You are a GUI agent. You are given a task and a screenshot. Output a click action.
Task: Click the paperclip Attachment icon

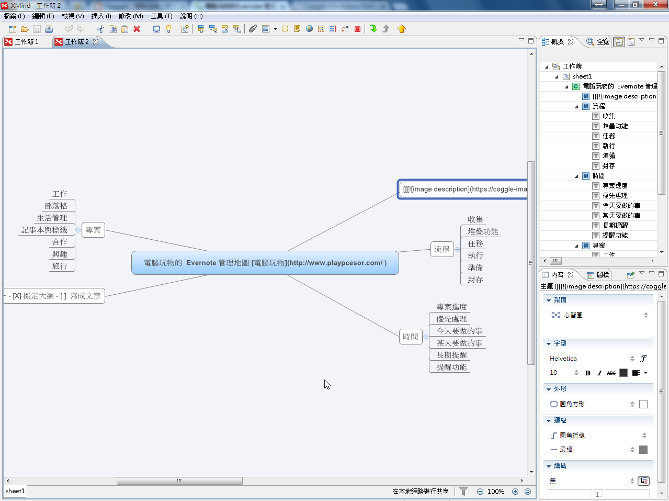click(x=253, y=29)
